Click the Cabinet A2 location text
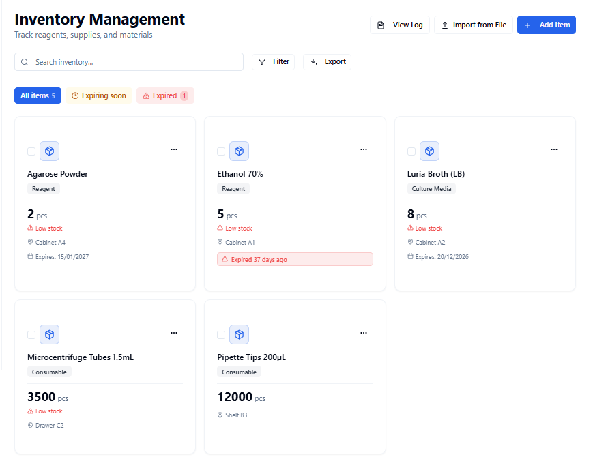The image size is (593, 459). [x=431, y=242]
